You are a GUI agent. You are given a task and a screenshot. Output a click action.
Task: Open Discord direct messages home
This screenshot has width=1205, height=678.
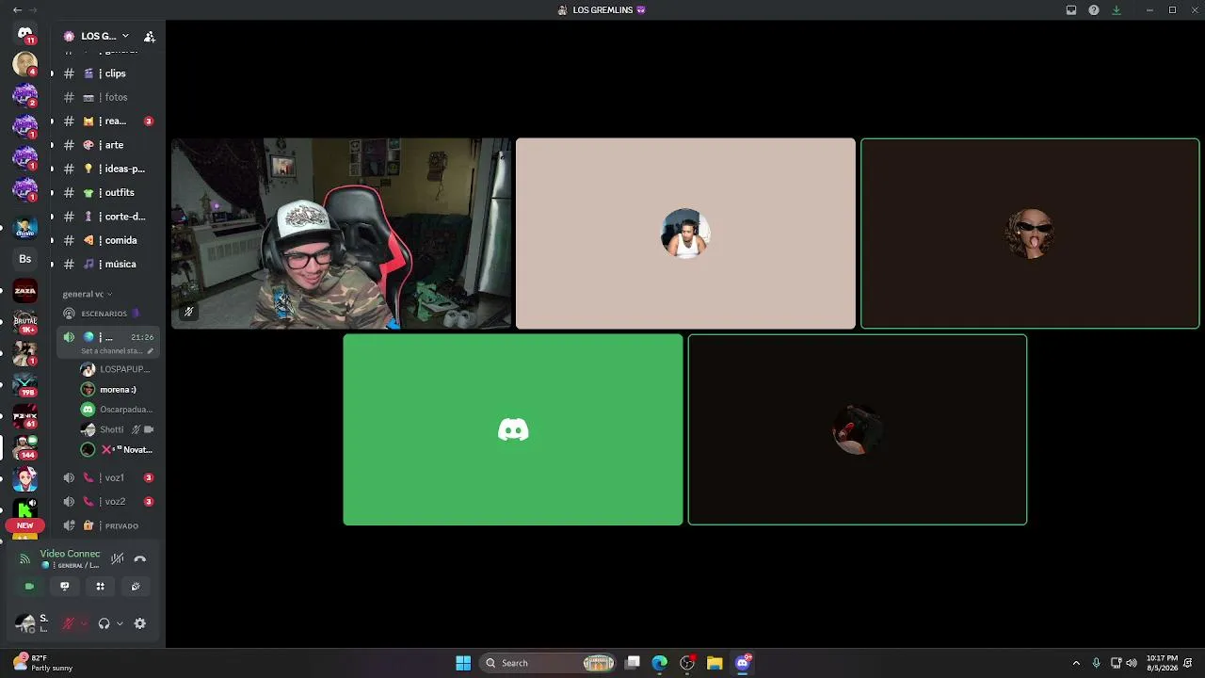[x=25, y=34]
